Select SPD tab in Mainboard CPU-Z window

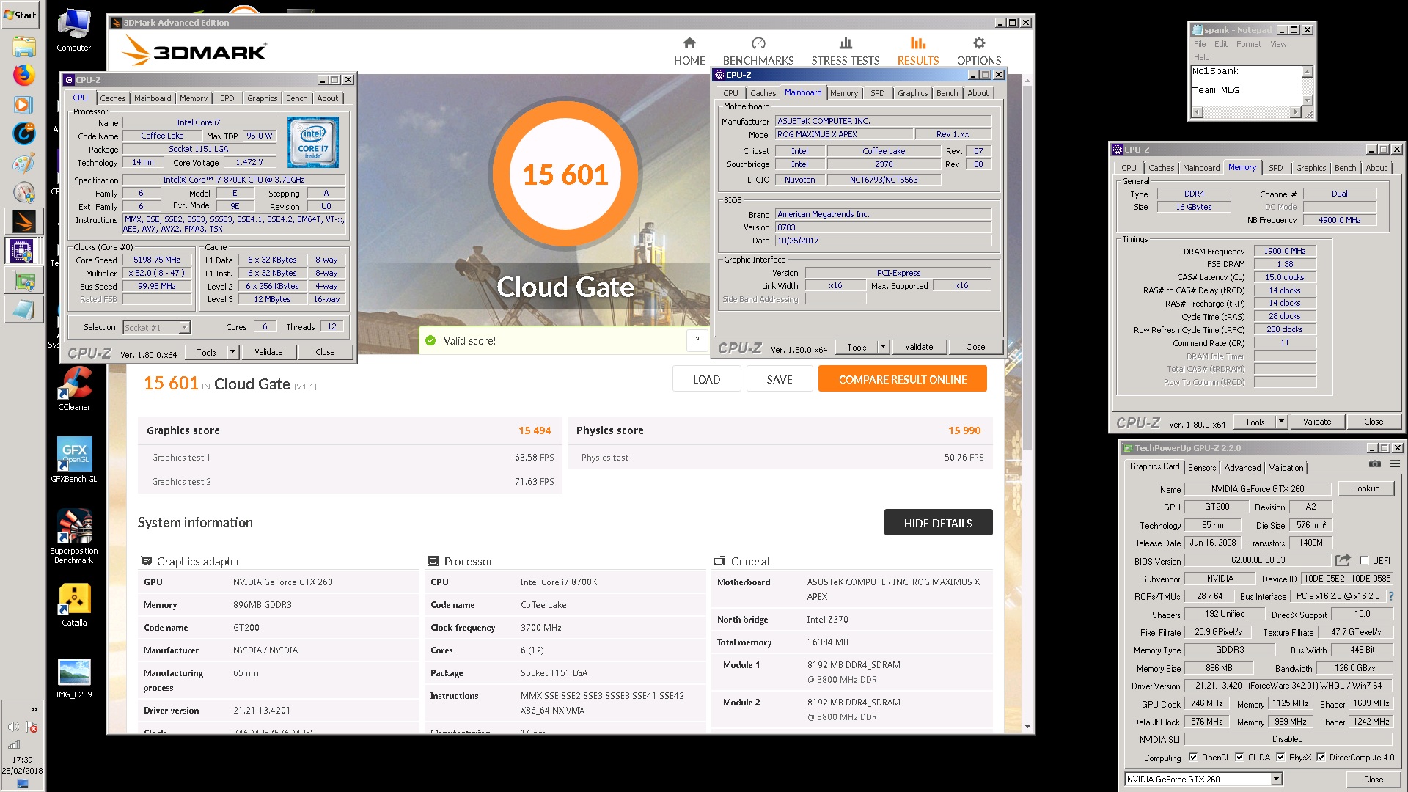(877, 93)
